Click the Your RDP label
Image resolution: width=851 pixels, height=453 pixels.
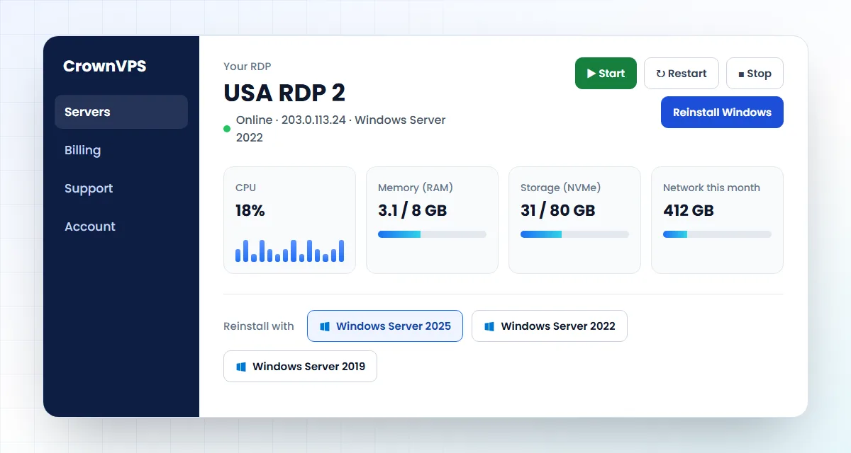[x=247, y=67]
